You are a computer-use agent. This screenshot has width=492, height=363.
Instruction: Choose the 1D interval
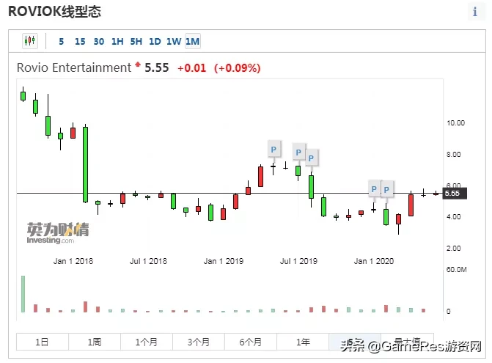[x=155, y=41]
